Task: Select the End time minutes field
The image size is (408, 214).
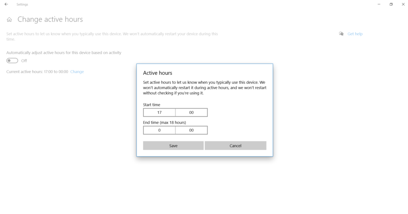Action: click(192, 130)
